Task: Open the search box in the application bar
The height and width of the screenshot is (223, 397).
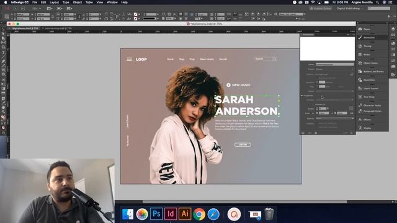Action: (x=379, y=8)
